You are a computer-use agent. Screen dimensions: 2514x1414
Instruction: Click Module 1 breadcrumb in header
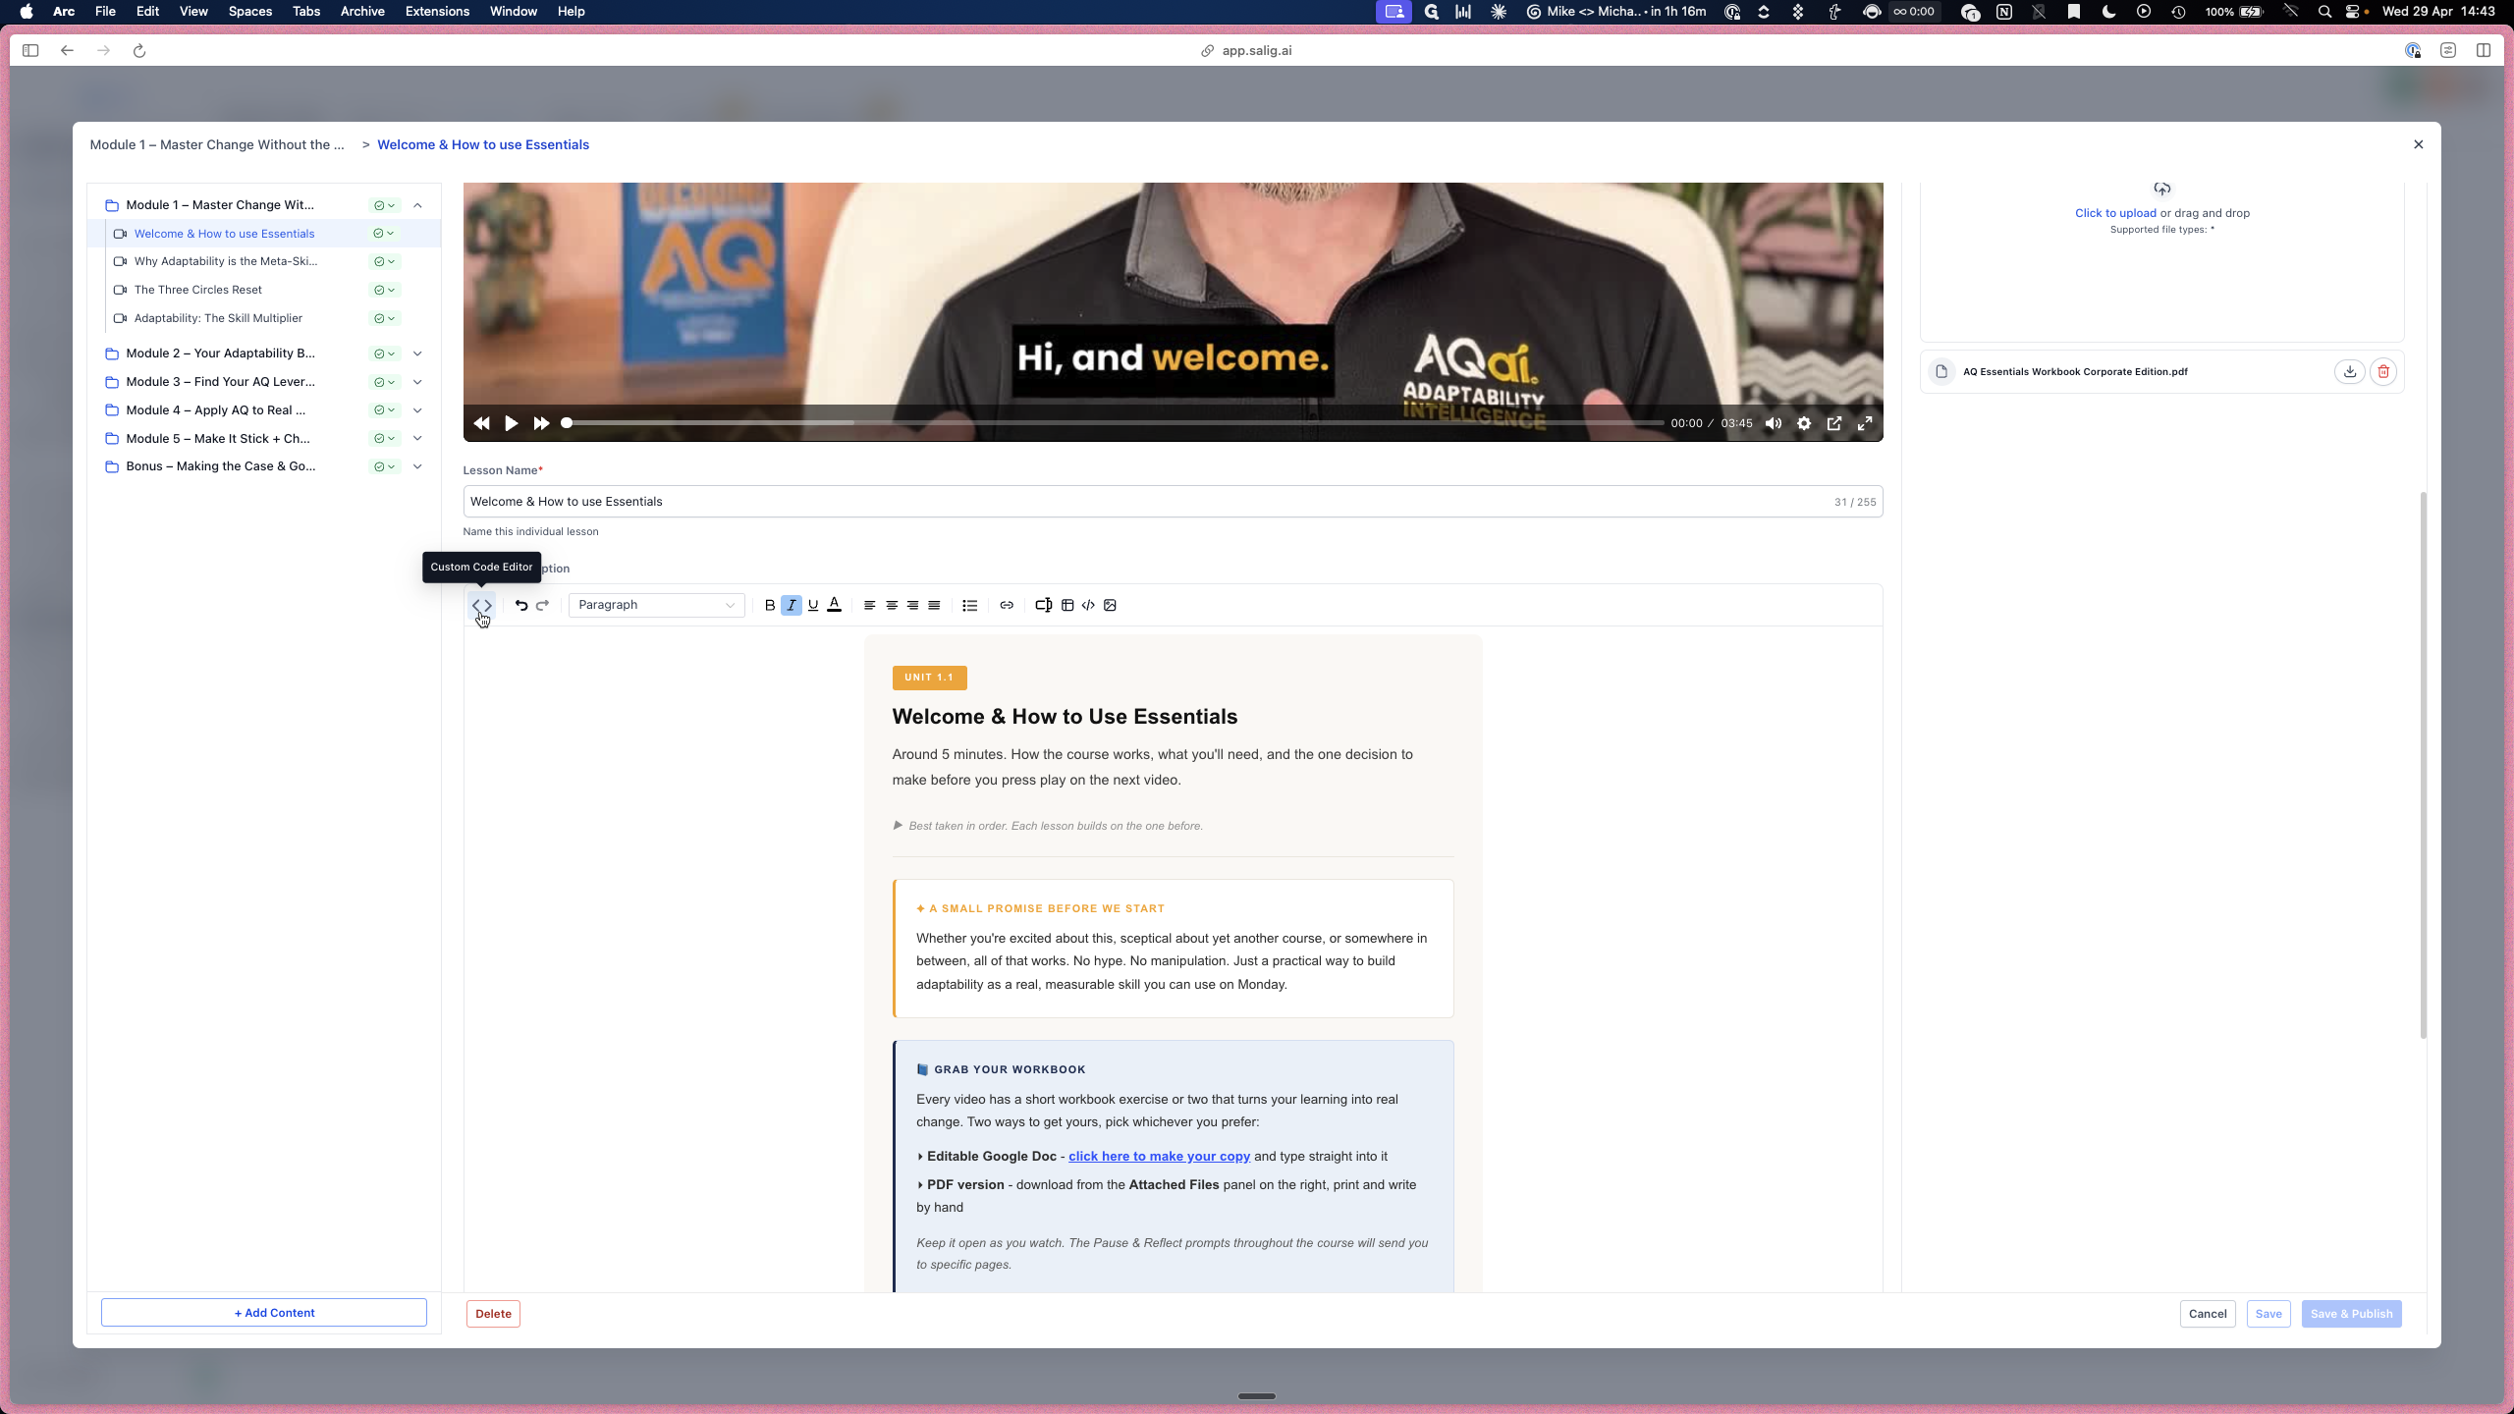click(217, 144)
